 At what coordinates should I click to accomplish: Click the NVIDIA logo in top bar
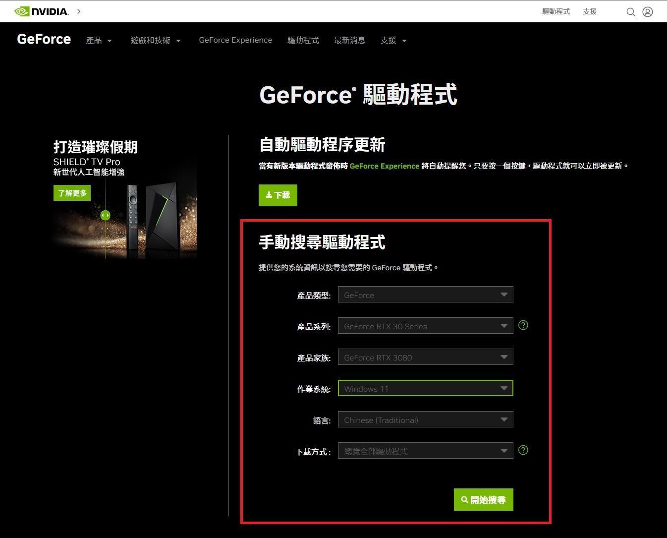click(x=41, y=11)
